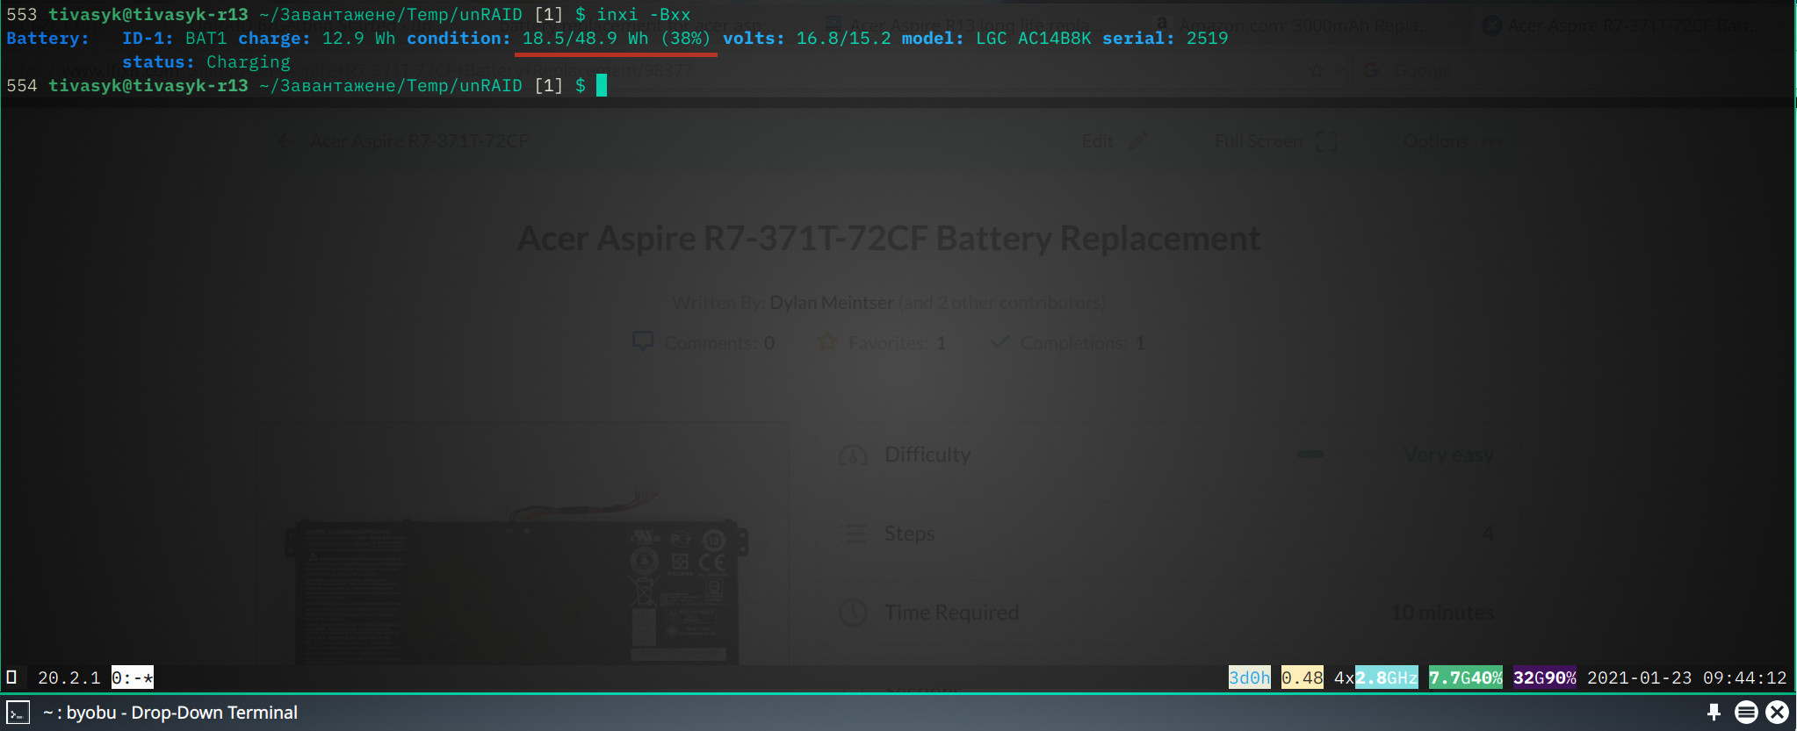In the browser, click the Edit pencil link
The image size is (1797, 731).
(1114, 141)
